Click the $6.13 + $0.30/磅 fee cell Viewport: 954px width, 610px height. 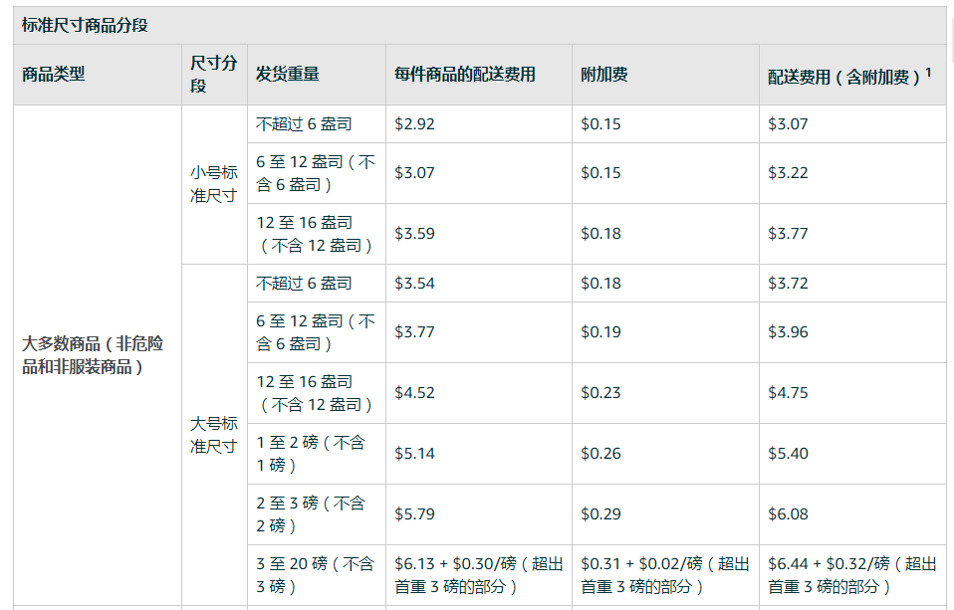tap(479, 575)
